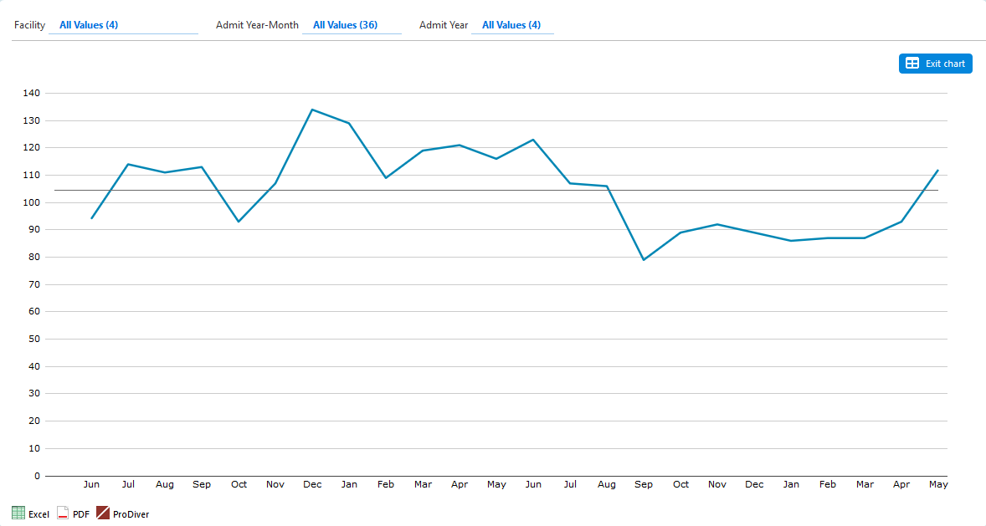Select the 90 axis value

coord(34,229)
